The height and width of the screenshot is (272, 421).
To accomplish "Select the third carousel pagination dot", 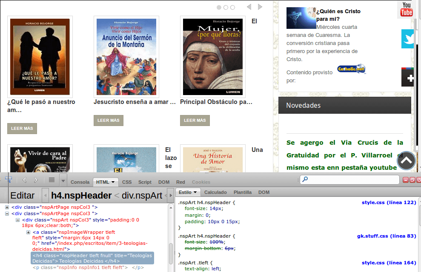I will pos(232,8).
